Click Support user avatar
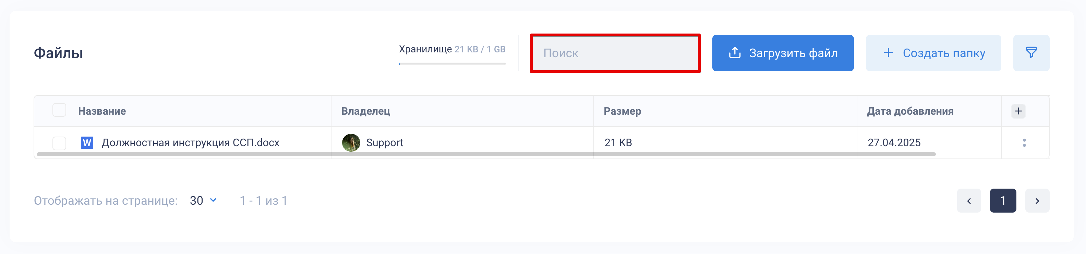 pos(351,143)
